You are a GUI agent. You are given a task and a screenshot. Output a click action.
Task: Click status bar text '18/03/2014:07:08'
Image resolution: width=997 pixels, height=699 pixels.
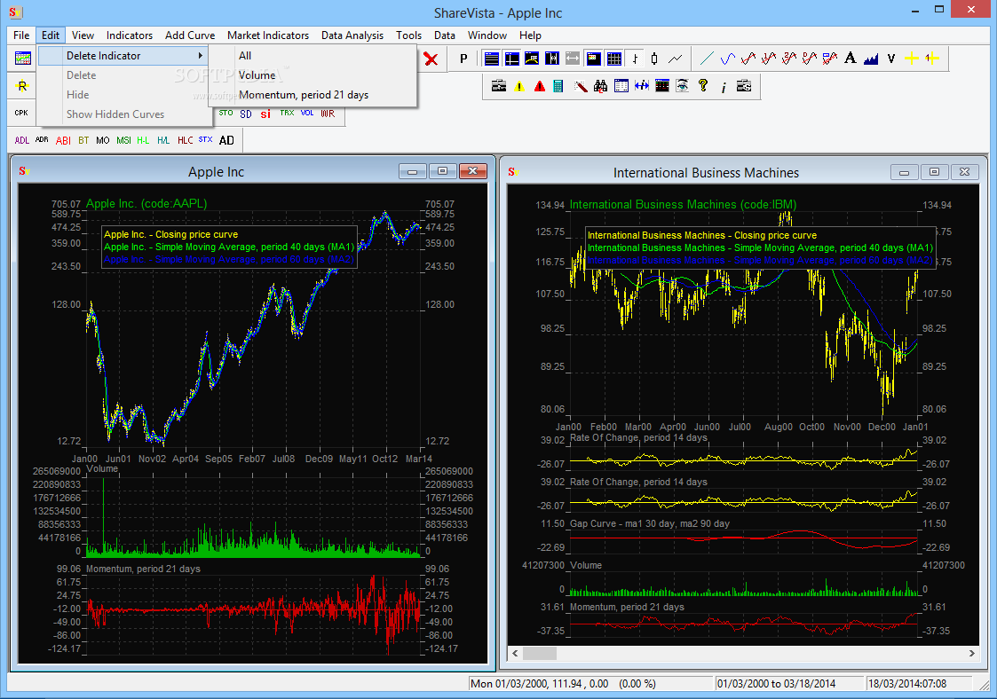(907, 684)
